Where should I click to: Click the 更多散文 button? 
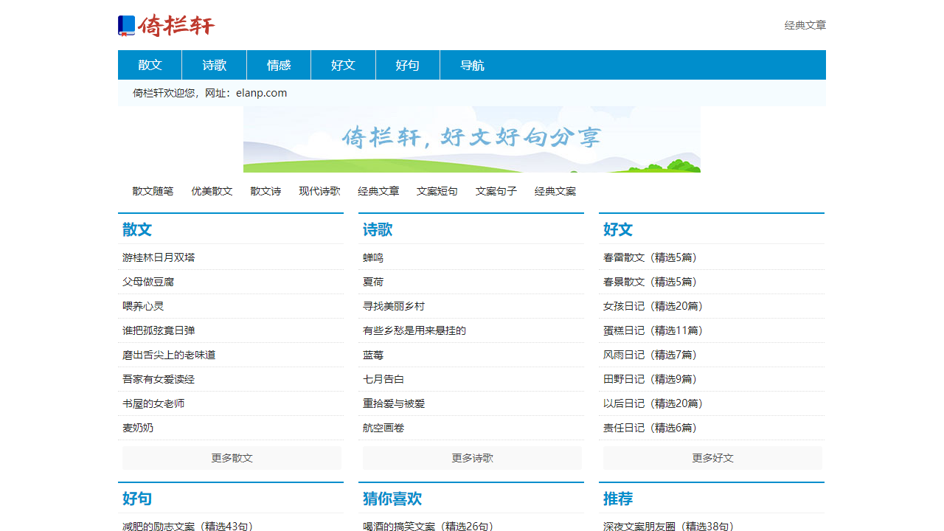(231, 457)
